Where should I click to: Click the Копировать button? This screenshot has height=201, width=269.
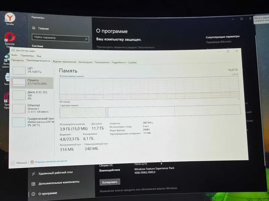click(x=110, y=182)
